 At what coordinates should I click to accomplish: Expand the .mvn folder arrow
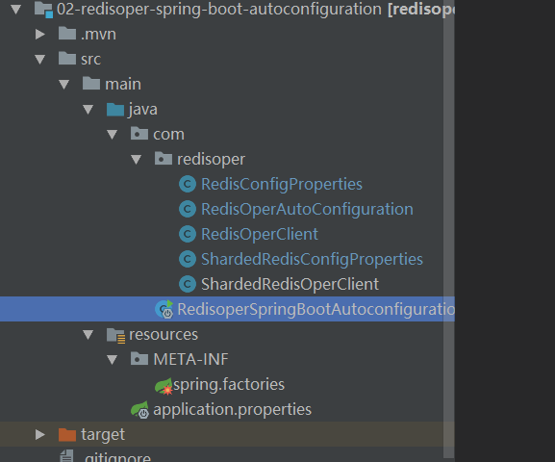coord(40,35)
